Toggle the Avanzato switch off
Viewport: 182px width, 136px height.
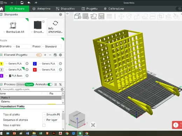pos(50,84)
